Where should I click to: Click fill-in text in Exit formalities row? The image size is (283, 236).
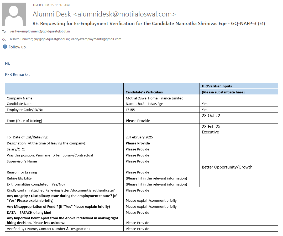156,184
